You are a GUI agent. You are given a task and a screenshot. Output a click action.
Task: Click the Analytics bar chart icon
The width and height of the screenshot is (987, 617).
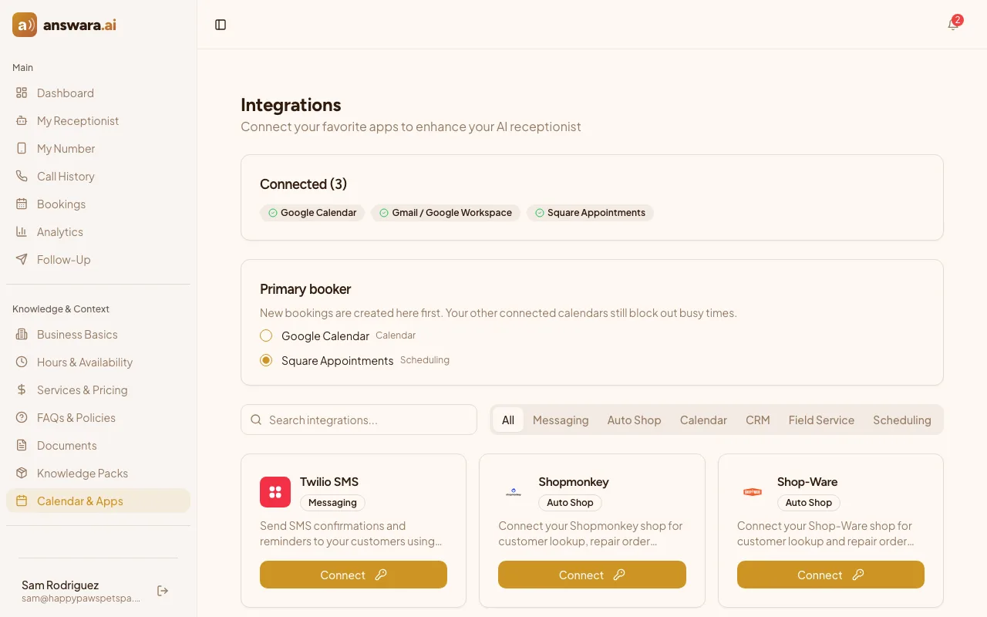(22, 231)
